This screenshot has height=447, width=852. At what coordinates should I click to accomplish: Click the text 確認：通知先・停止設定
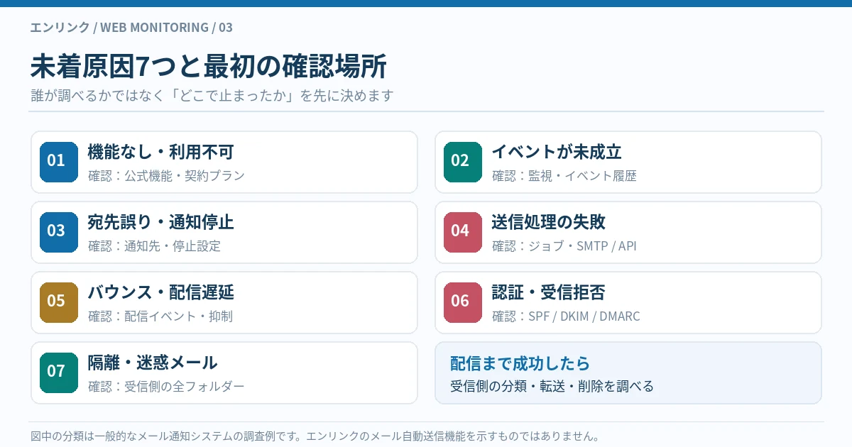(154, 246)
